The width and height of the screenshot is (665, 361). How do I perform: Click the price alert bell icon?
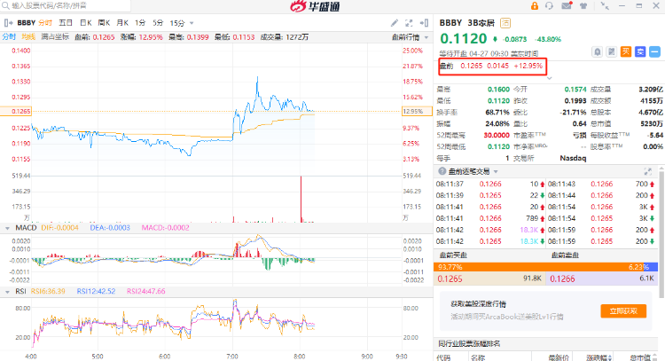(597, 51)
